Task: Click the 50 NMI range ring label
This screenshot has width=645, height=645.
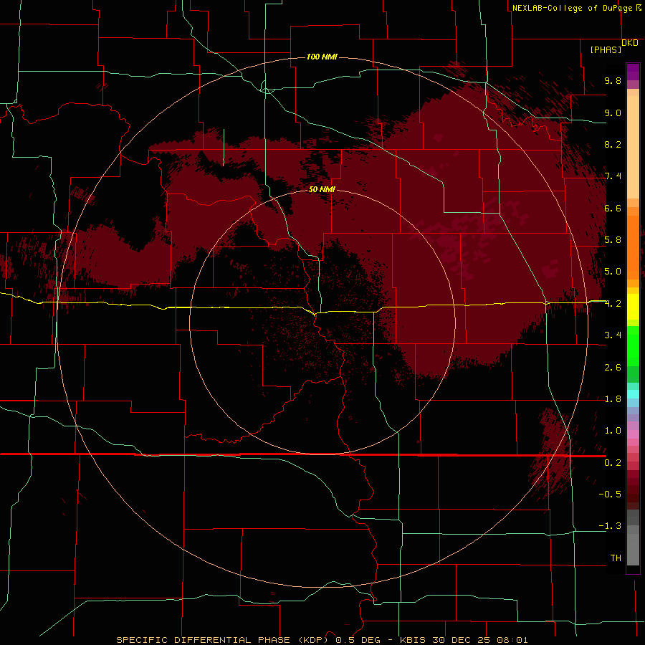Action: click(x=322, y=189)
